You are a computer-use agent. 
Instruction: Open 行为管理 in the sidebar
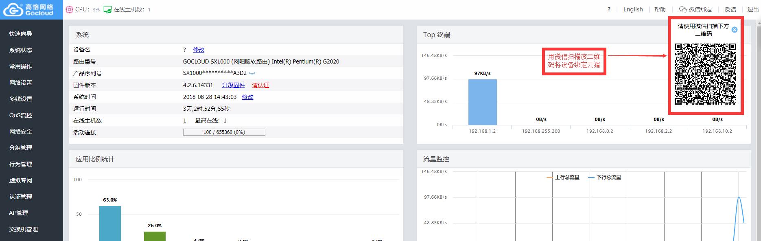click(21, 164)
